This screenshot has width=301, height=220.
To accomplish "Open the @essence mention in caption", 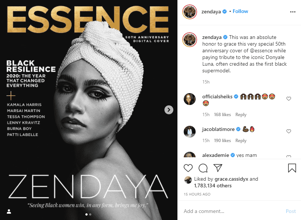I will point(261,50).
